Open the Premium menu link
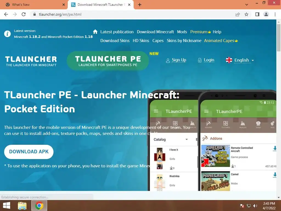Screen dimensions: 281x211 coord(201,32)
